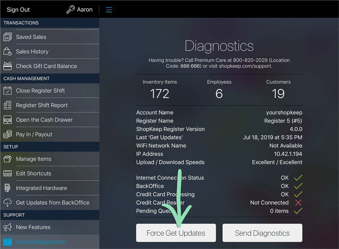Screen dimensions: 339x249
Task: Select Get Updates from BackOffice
Action: (50, 203)
